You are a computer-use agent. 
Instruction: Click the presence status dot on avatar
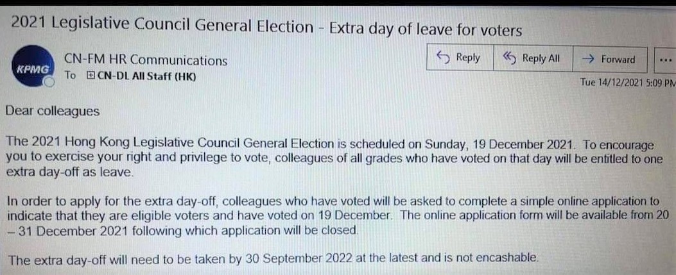[x=49, y=83]
